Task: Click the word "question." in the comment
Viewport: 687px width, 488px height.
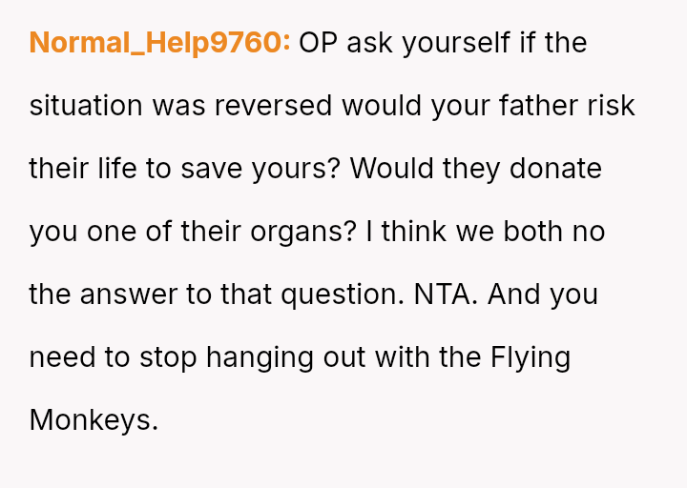Action: point(343,295)
